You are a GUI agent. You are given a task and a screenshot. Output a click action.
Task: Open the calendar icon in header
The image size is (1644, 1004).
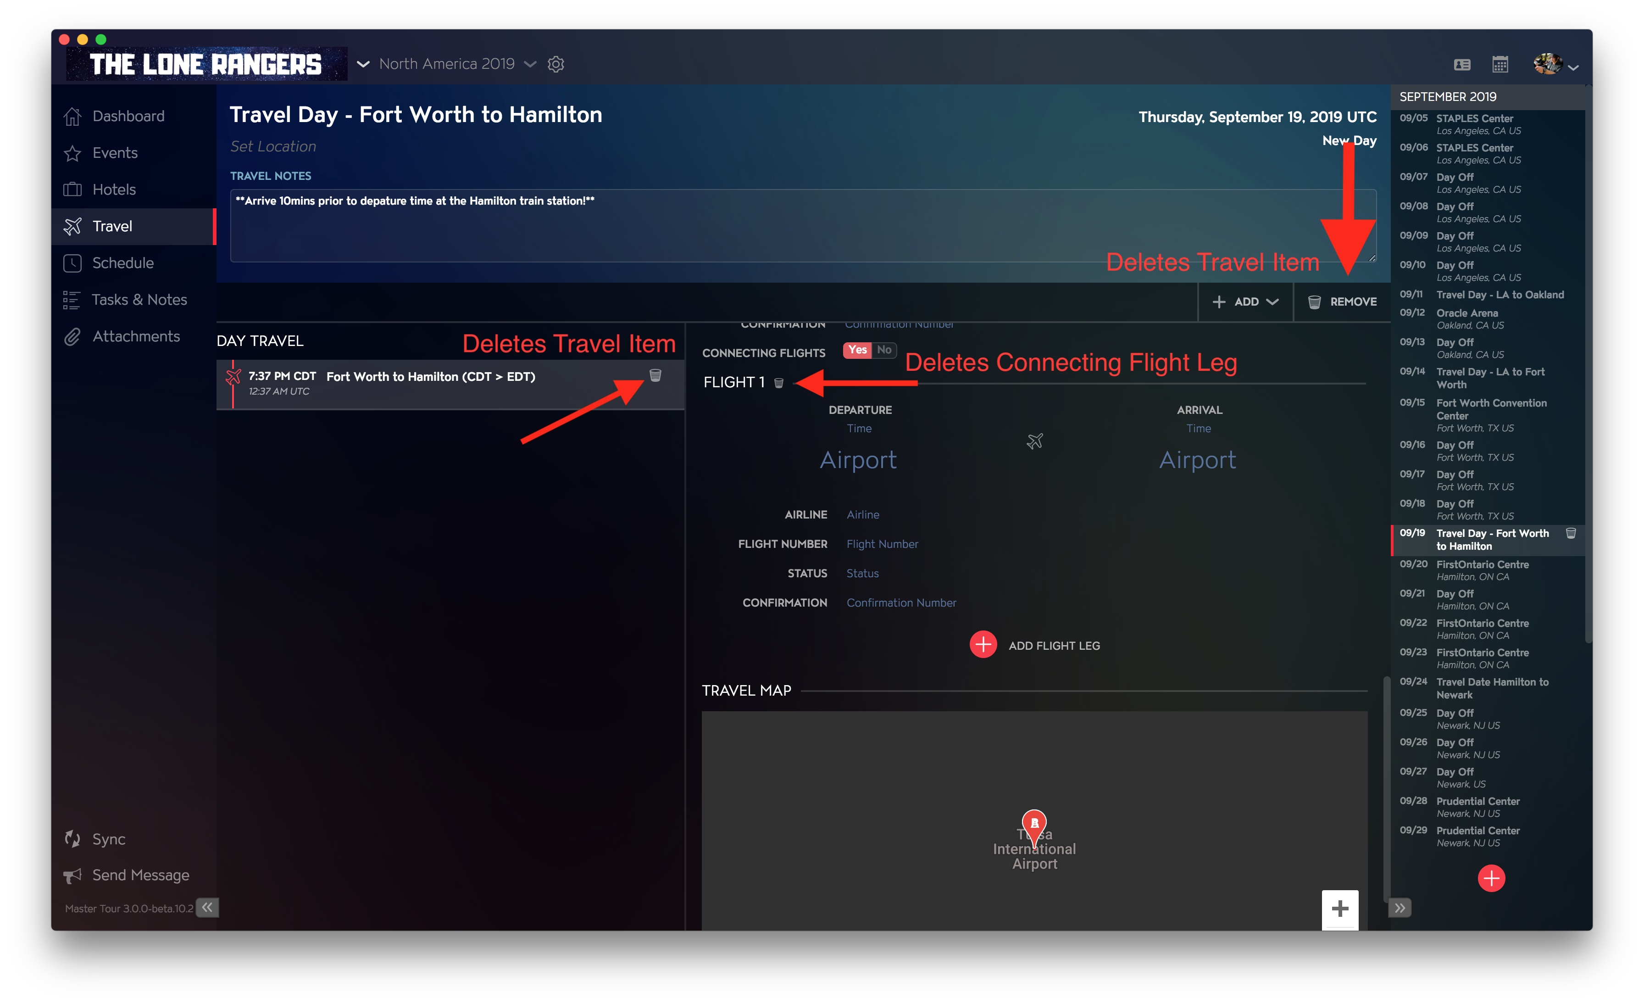[x=1500, y=64]
